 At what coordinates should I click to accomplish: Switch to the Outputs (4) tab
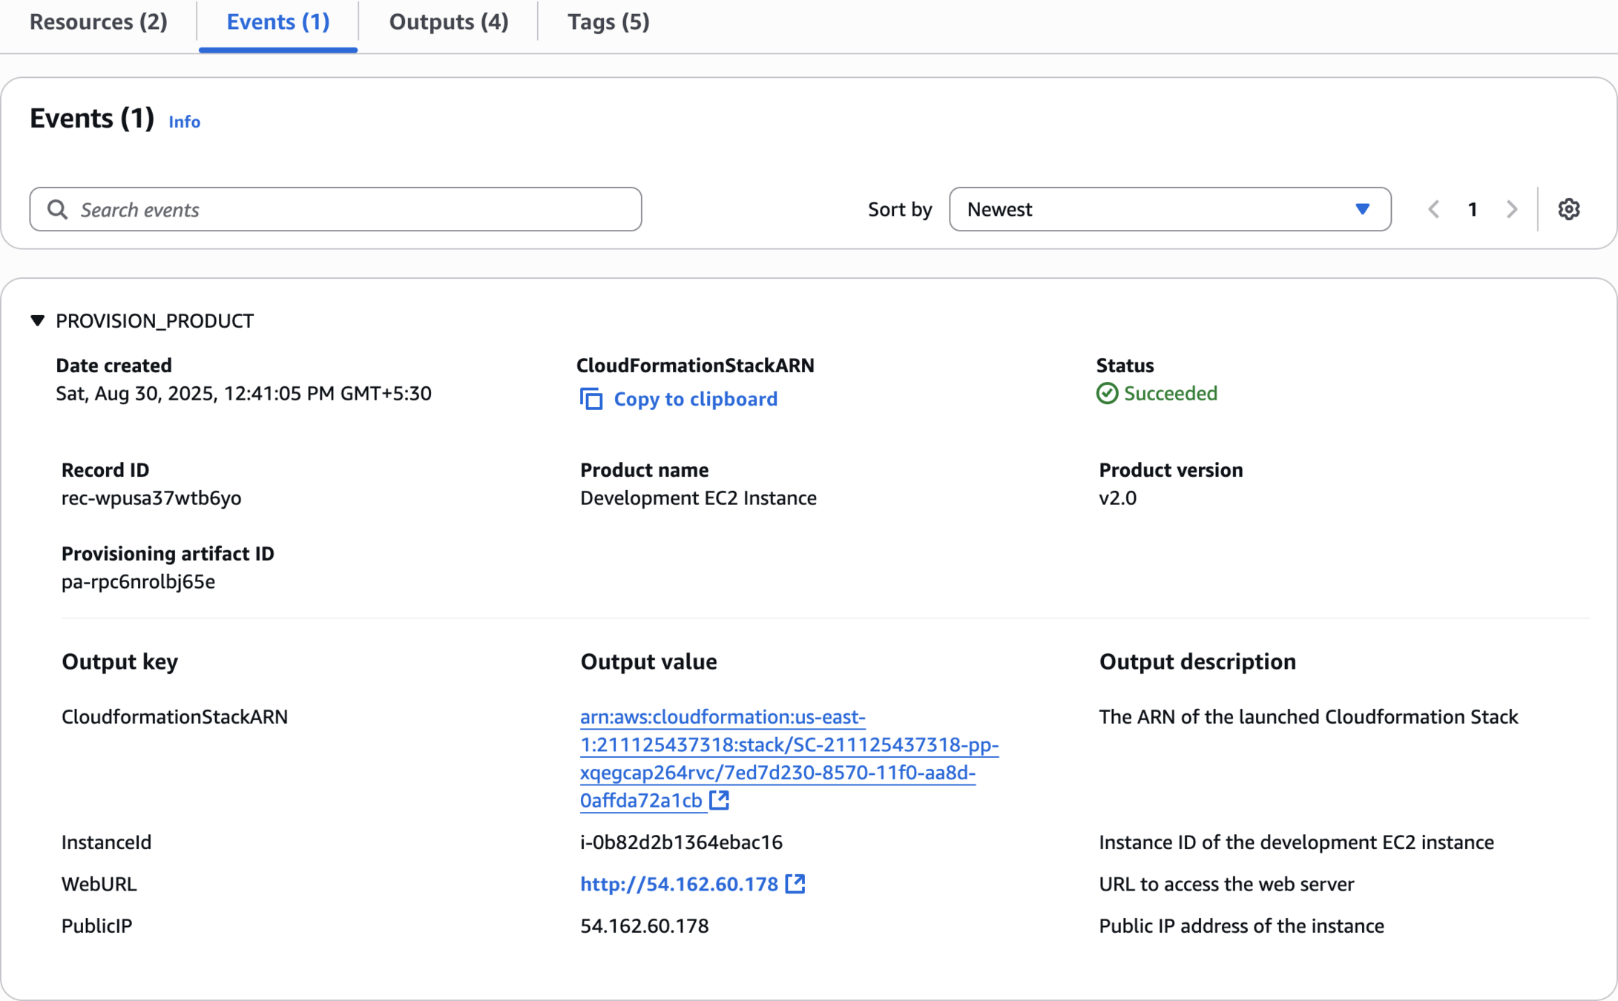[448, 22]
